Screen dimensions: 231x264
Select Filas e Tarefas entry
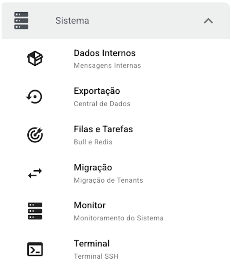[103, 129]
